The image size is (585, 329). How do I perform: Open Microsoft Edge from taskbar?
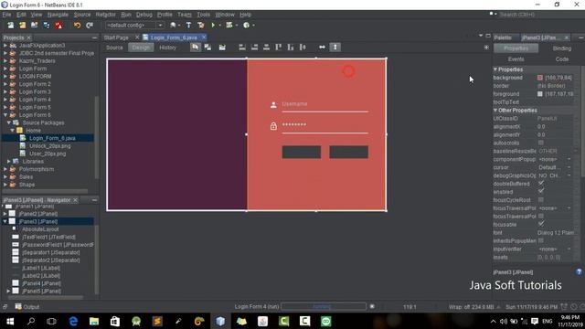[x=73, y=321]
